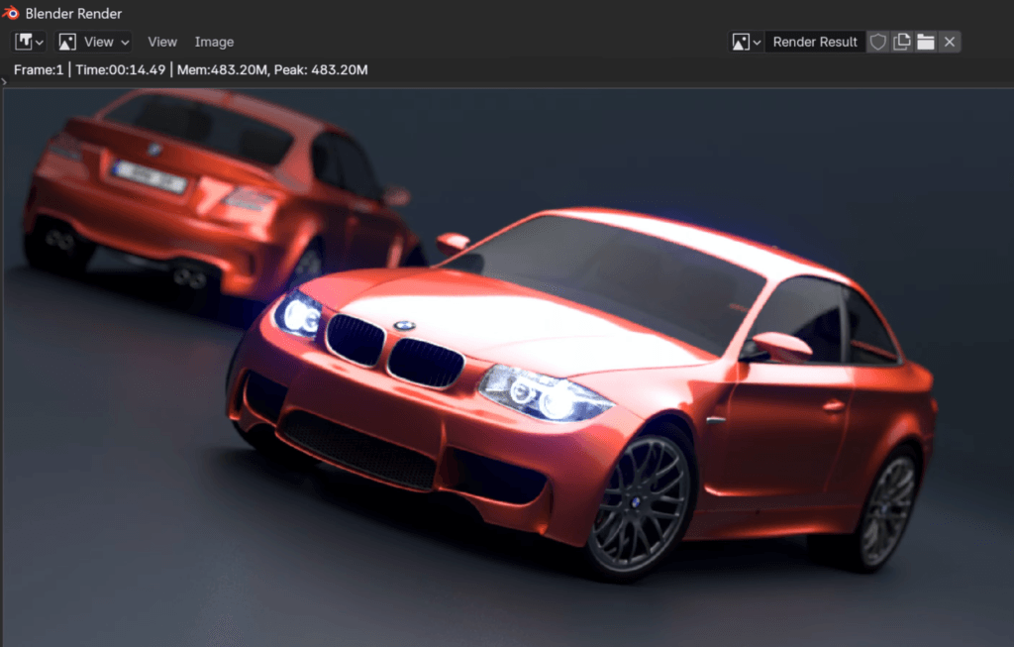This screenshot has height=647, width=1014.
Task: Click the Render Result image name field
Action: click(x=814, y=42)
